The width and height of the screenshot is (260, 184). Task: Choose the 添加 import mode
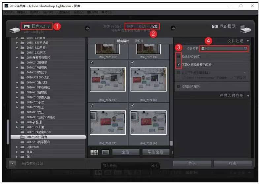(x=154, y=26)
